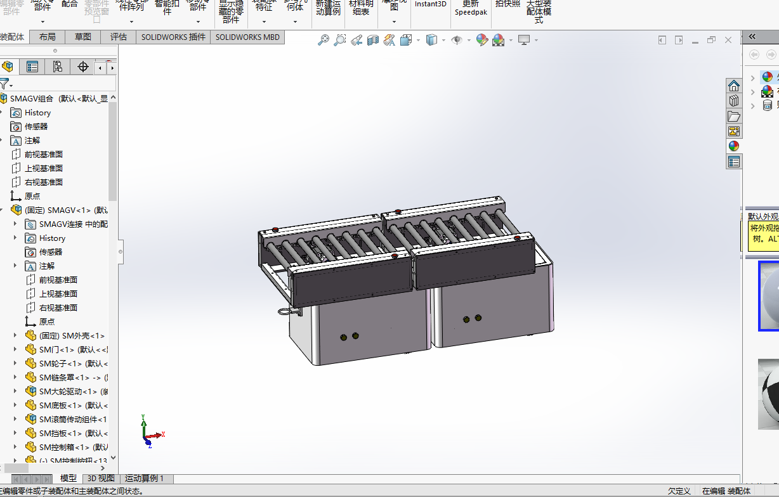Image resolution: width=779 pixels, height=497 pixels.
Task: Collapse the task pane with double chevron
Action: click(x=752, y=37)
